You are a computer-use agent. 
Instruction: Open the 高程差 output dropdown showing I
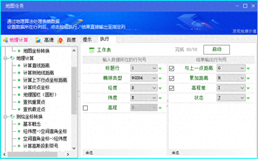tap(231, 88)
